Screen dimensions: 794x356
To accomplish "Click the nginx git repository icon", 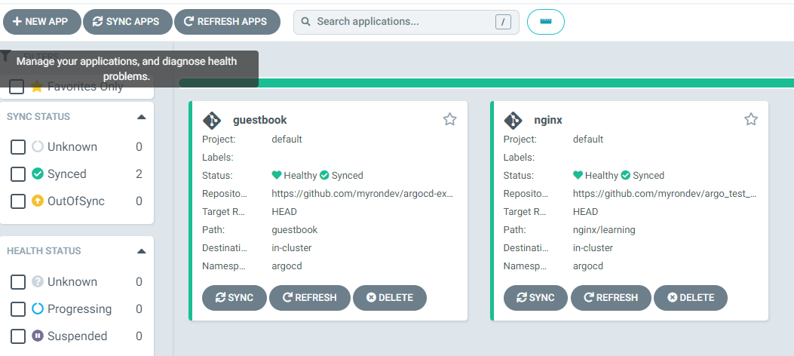I will pos(513,121).
